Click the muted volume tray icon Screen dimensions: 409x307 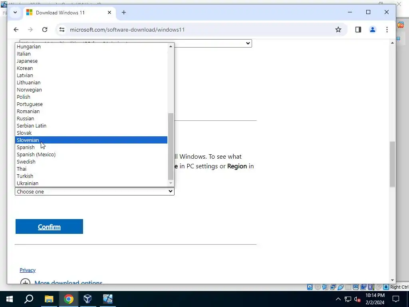tap(357, 299)
